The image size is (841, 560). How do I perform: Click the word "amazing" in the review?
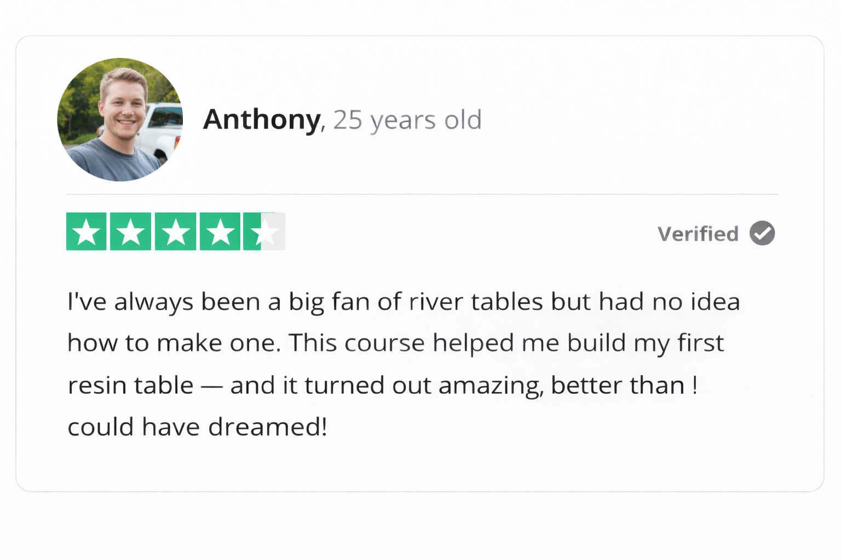pyautogui.click(x=490, y=386)
